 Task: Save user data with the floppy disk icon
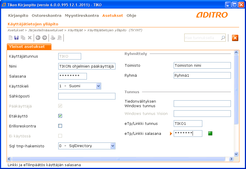click(16, 38)
